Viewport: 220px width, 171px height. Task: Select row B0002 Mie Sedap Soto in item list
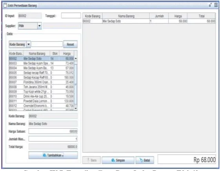(42, 58)
